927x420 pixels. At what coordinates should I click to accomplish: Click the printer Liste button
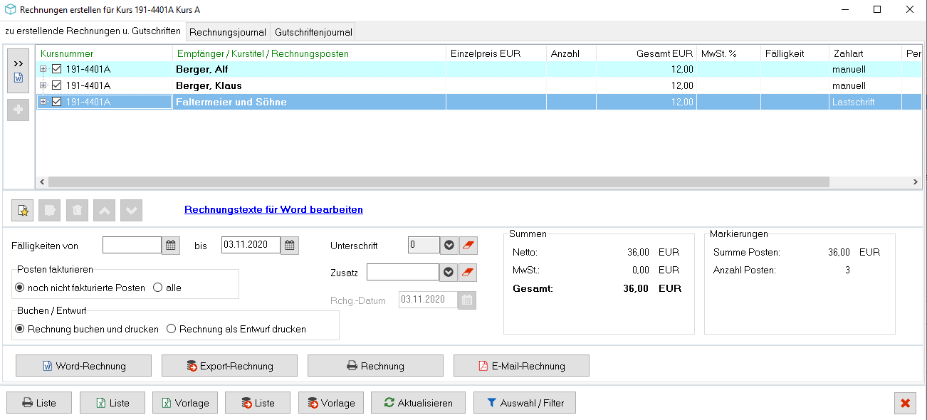tap(39, 403)
